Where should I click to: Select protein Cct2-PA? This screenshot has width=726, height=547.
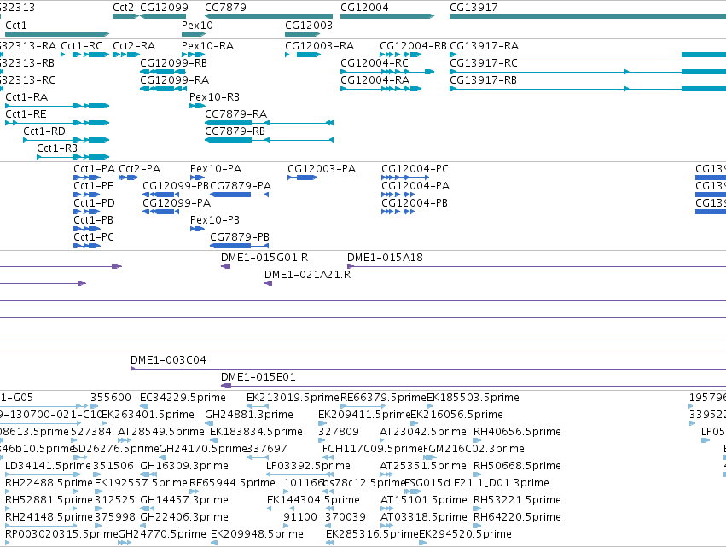click(139, 169)
